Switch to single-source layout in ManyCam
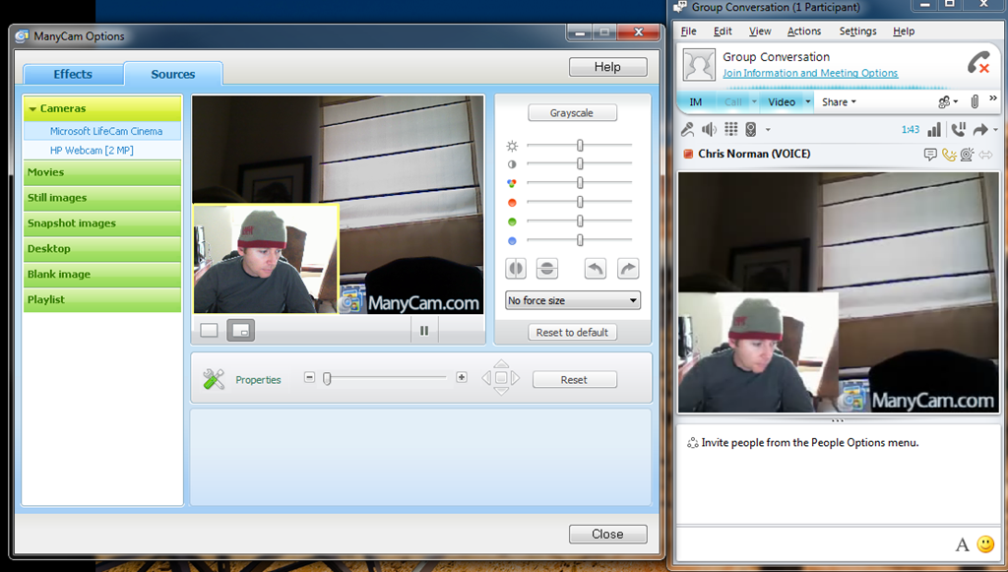 coord(209,331)
